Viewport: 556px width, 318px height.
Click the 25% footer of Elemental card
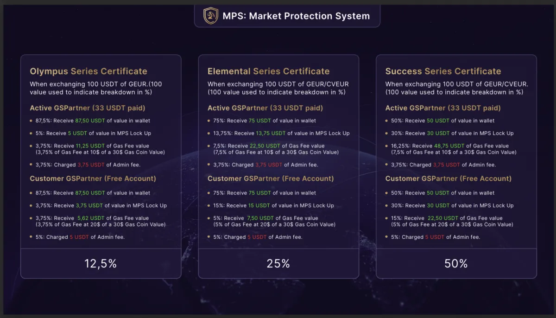click(278, 264)
